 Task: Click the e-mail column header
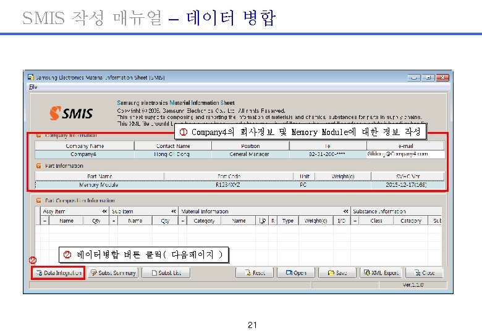pos(405,146)
